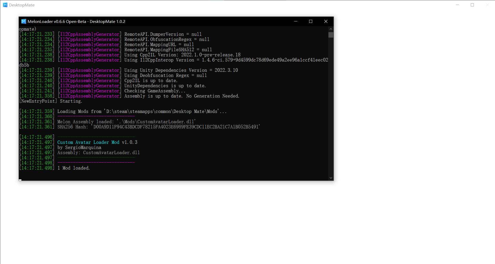Image resolution: width=495 pixels, height=264 pixels.
Task: Click the DesktopMate window title text
Action: [22, 5]
